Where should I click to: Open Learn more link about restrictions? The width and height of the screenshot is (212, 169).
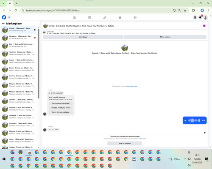click(142, 139)
